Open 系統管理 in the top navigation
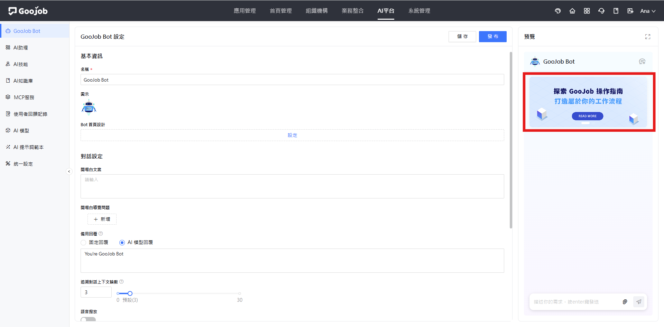 (x=419, y=11)
